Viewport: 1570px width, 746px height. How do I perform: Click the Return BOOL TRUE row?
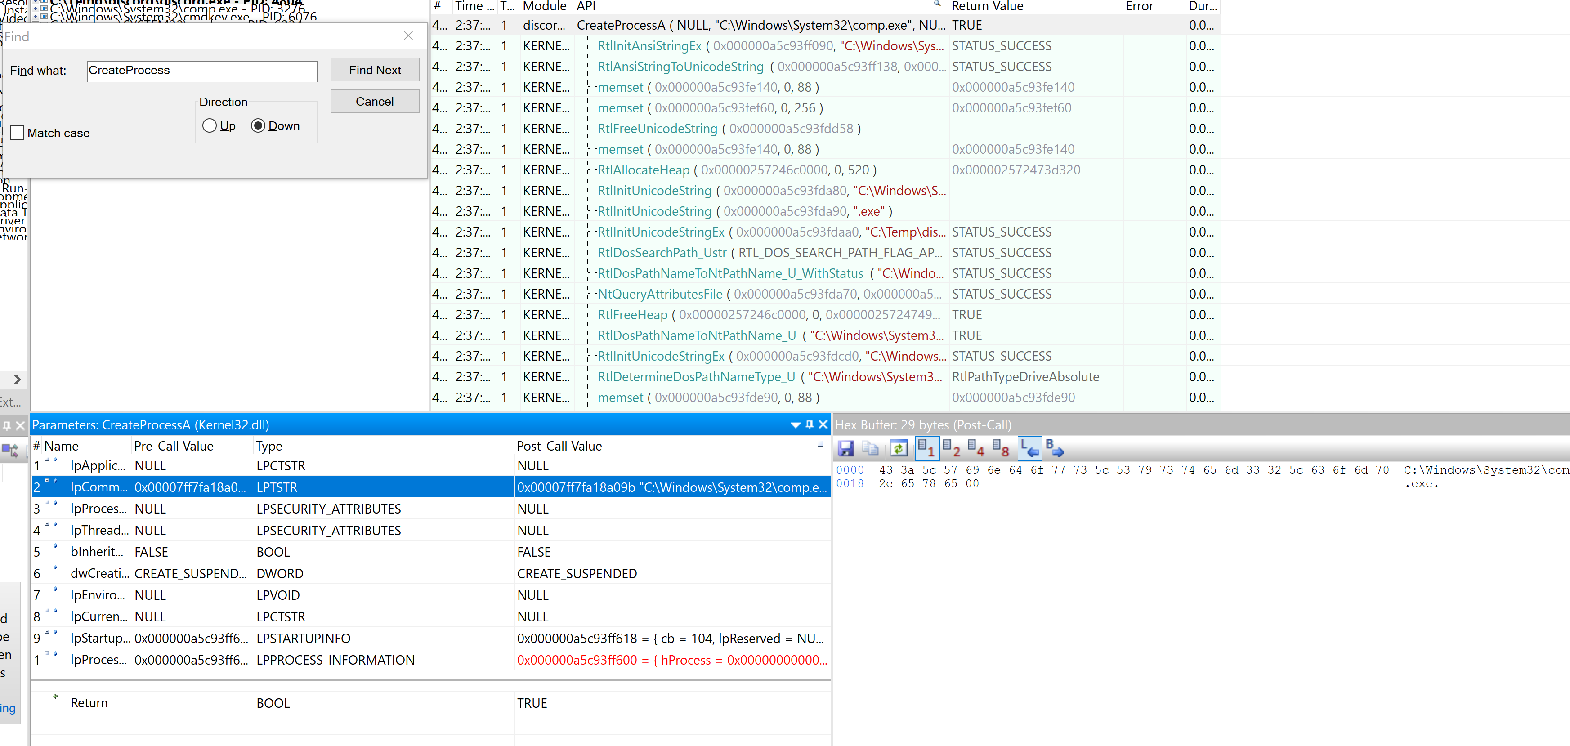[431, 703]
